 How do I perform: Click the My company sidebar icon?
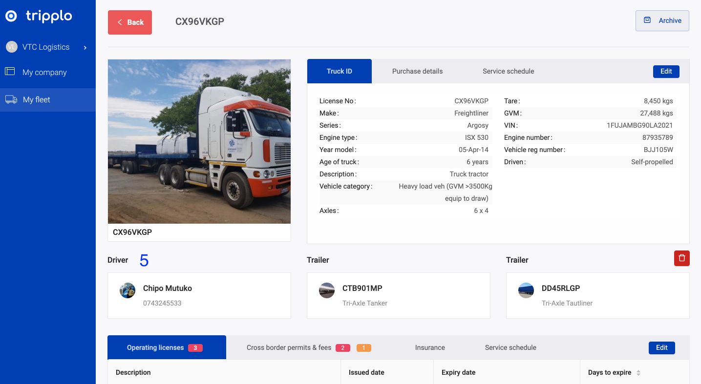[x=10, y=72]
